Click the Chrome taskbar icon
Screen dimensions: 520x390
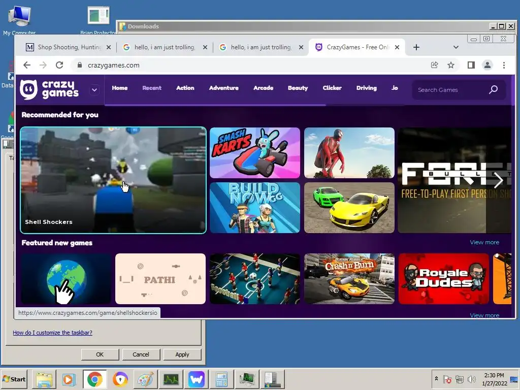tap(95, 379)
